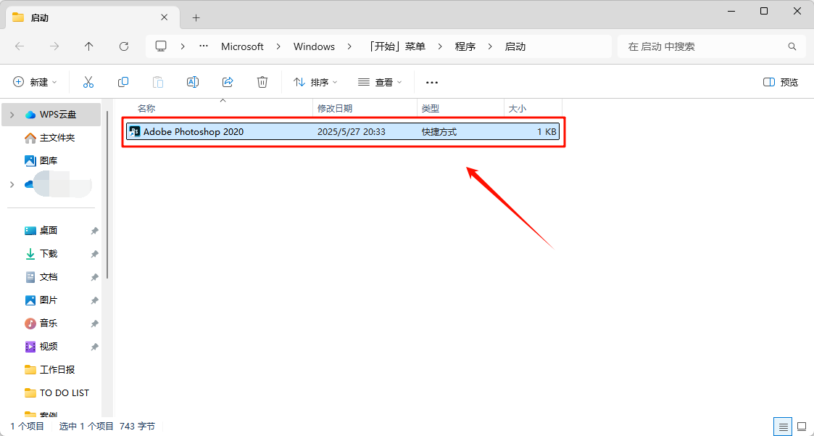Screen dimensions: 814x436
Task: Sort by the 类型 column header
Action: tap(431, 109)
